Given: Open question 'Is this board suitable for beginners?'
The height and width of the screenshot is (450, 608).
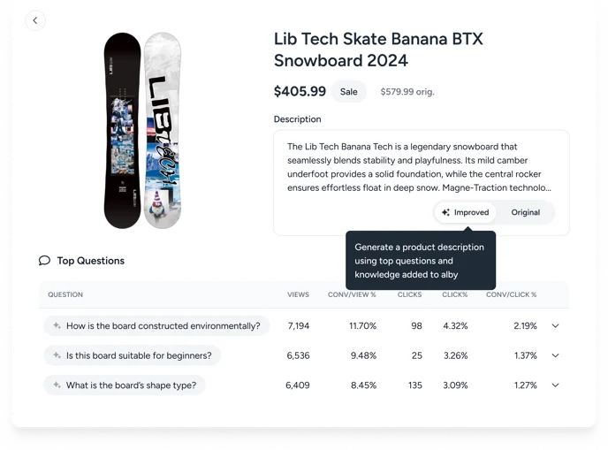Looking at the screenshot, I should [139, 355].
